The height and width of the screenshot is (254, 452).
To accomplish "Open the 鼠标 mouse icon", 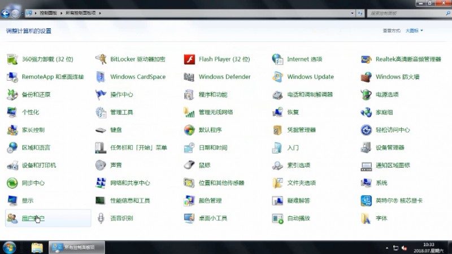I will [189, 165].
